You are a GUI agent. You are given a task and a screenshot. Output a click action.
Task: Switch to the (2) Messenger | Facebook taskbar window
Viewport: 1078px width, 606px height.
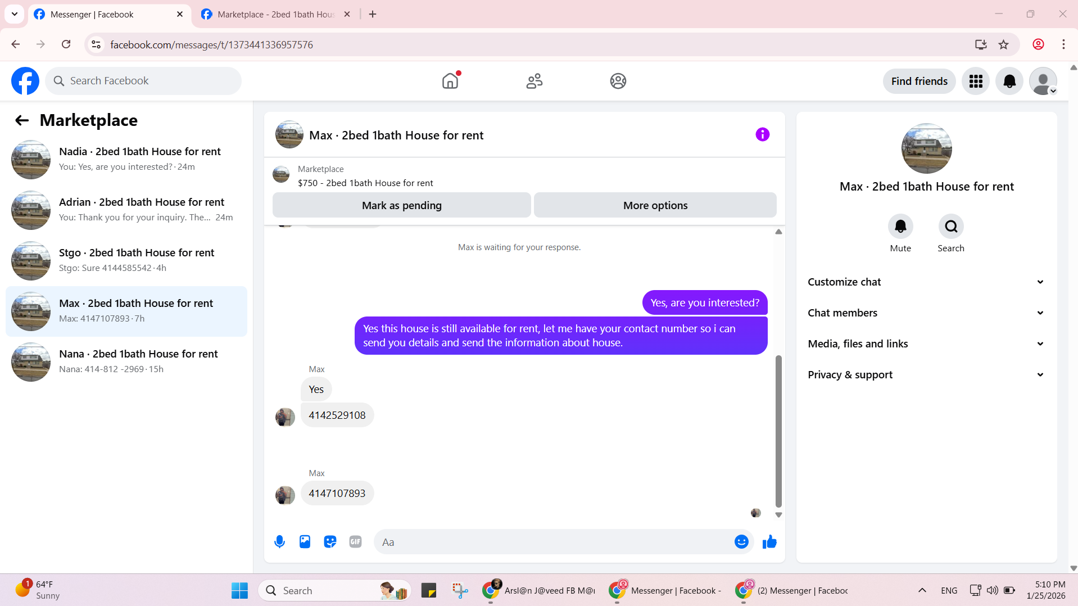[x=791, y=591]
